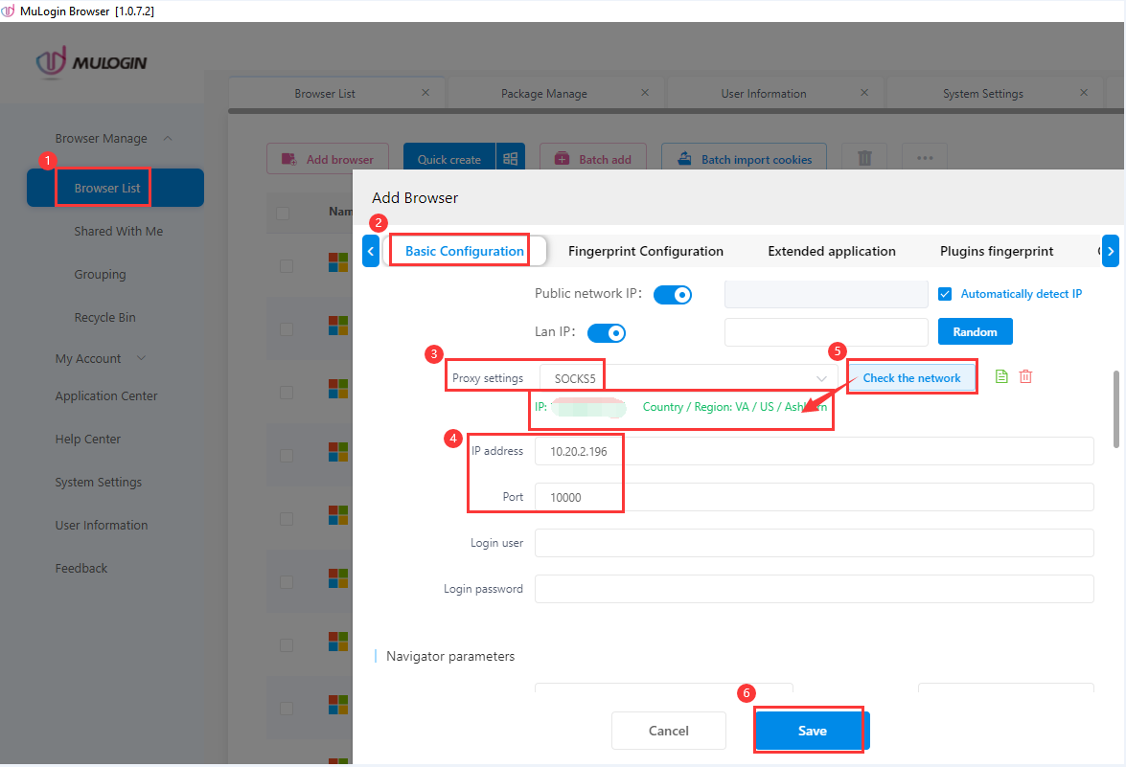Close the Package Manage tab
1126x767 pixels.
645,93
